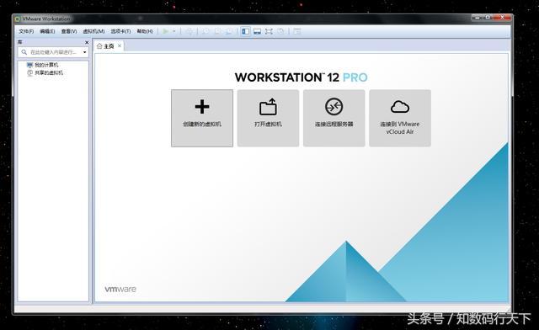Open the 虚拟机(M) menu

93,31
